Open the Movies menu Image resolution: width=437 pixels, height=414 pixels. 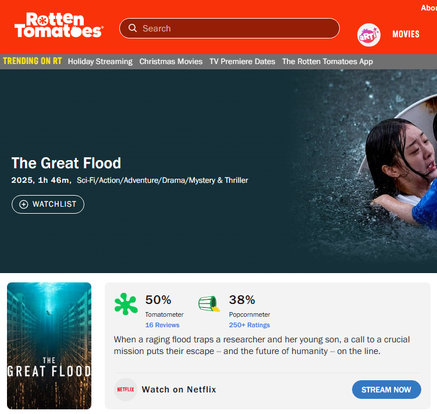[x=406, y=34]
